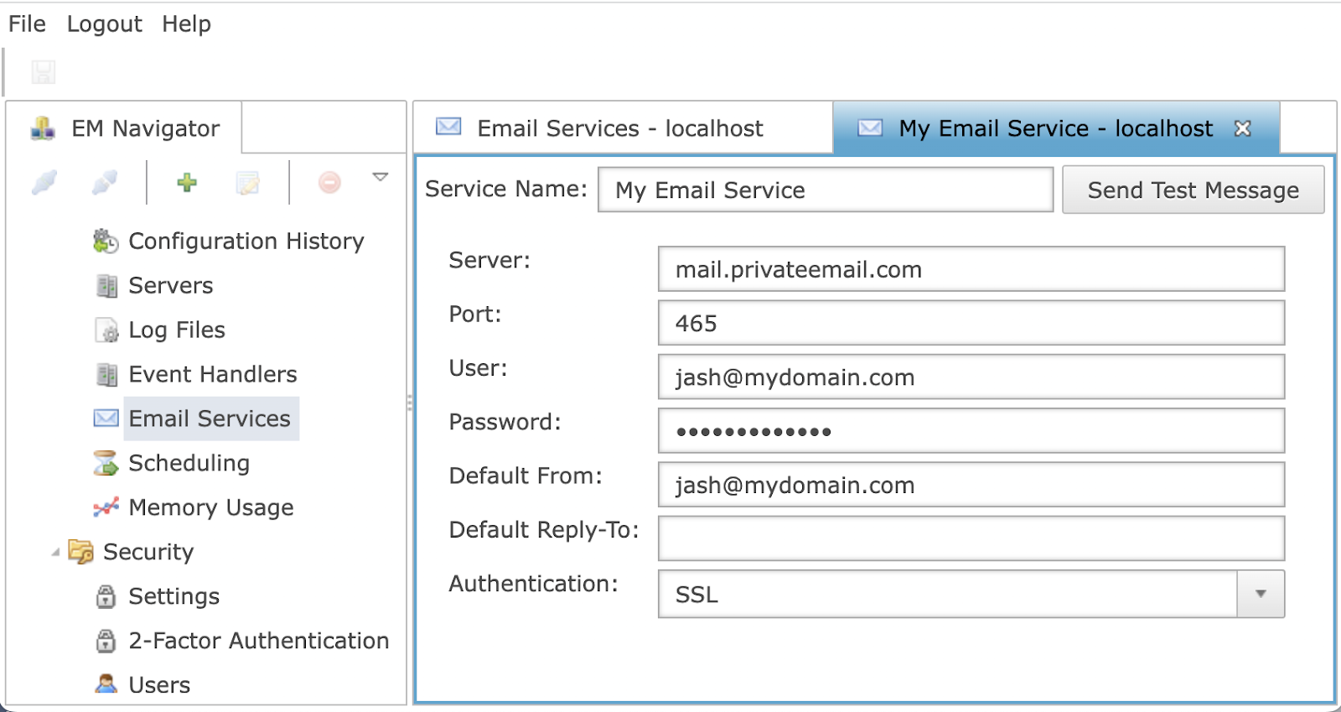Click the Email Services envelope icon in tree
The image size is (1341, 712).
tap(106, 418)
